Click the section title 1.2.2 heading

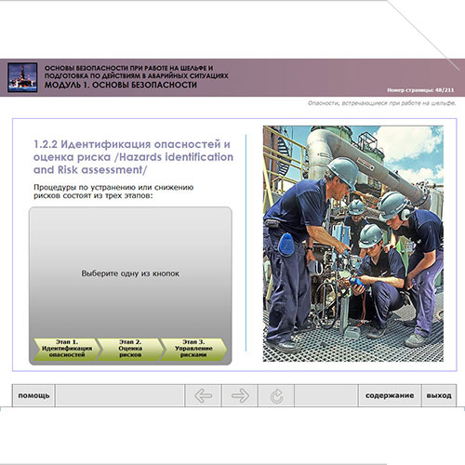coord(133,157)
